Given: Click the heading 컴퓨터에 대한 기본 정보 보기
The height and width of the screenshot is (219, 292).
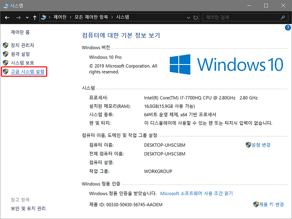Looking at the screenshot, I should (121, 35).
